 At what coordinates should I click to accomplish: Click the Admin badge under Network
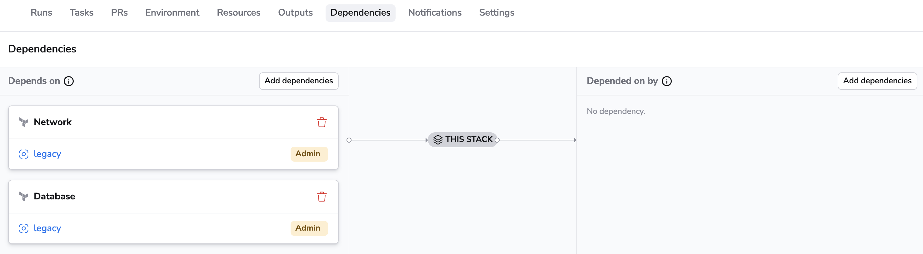[309, 154]
